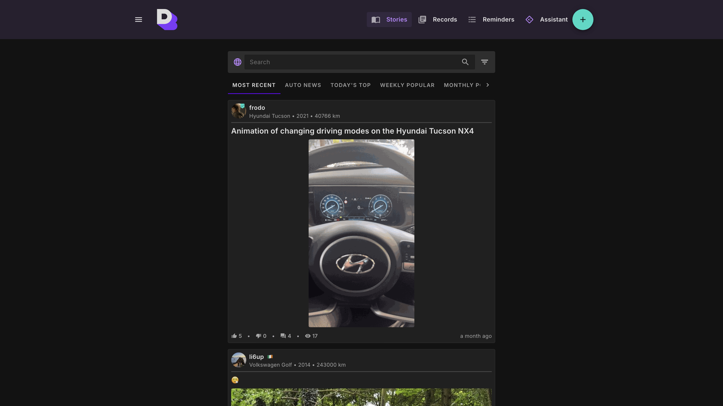The width and height of the screenshot is (723, 406).
Task: Open the Reminders list icon
Action: click(472, 19)
